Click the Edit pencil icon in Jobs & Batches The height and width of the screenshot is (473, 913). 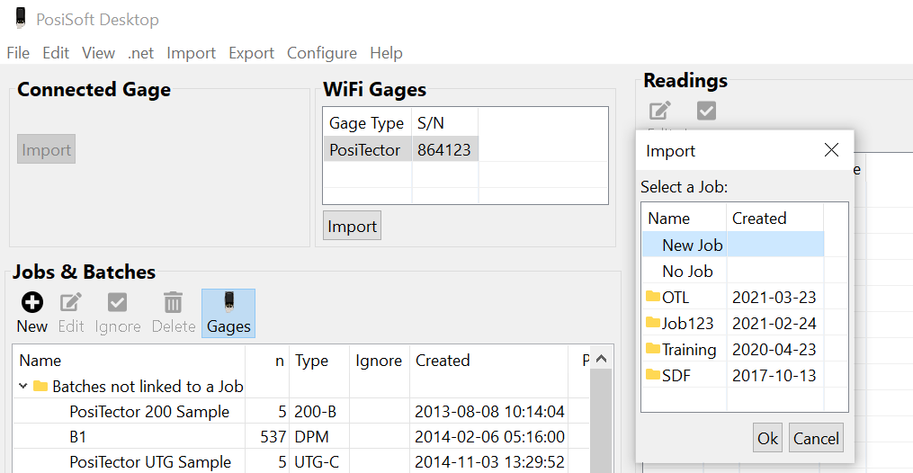(x=70, y=303)
